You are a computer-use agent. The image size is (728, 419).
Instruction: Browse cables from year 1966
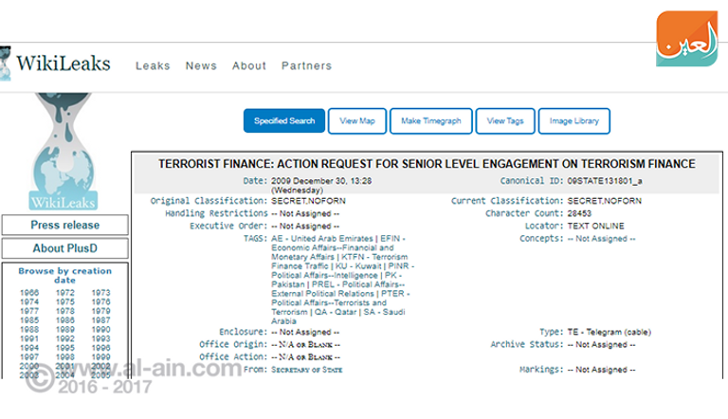29,294
